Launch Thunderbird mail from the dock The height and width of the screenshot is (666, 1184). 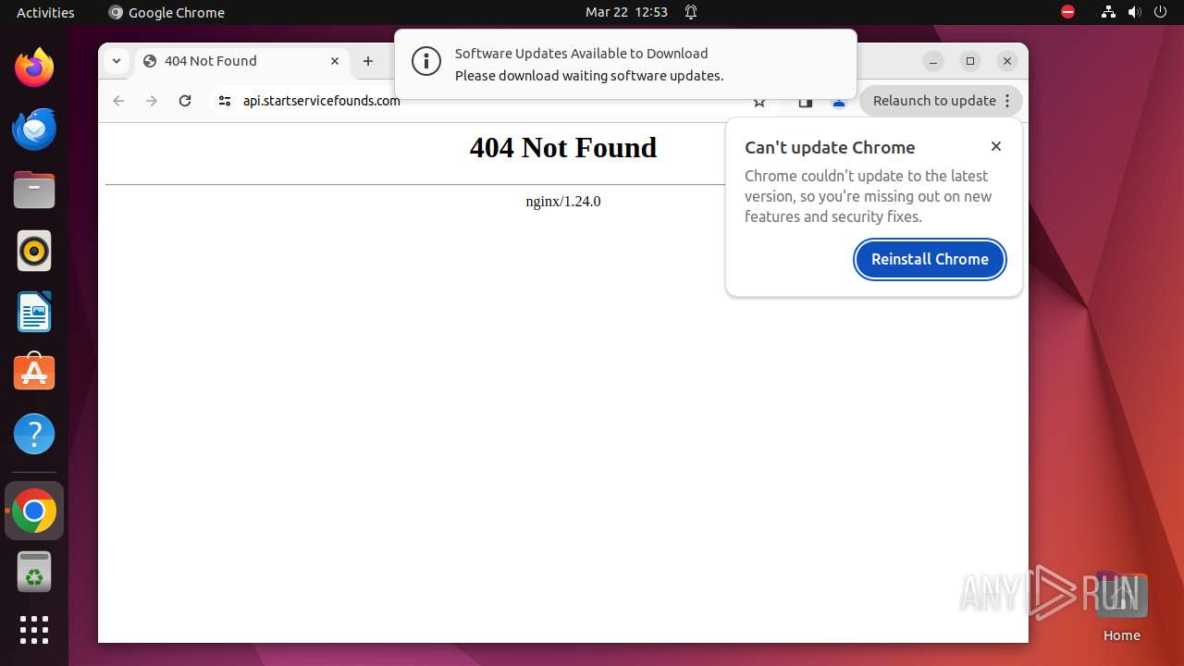(x=34, y=129)
